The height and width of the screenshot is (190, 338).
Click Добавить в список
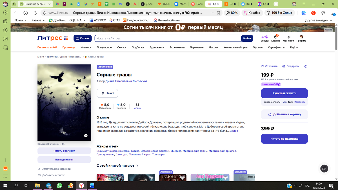(51, 175)
